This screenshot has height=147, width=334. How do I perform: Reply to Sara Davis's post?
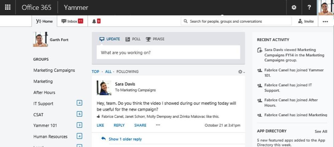[x=119, y=125]
